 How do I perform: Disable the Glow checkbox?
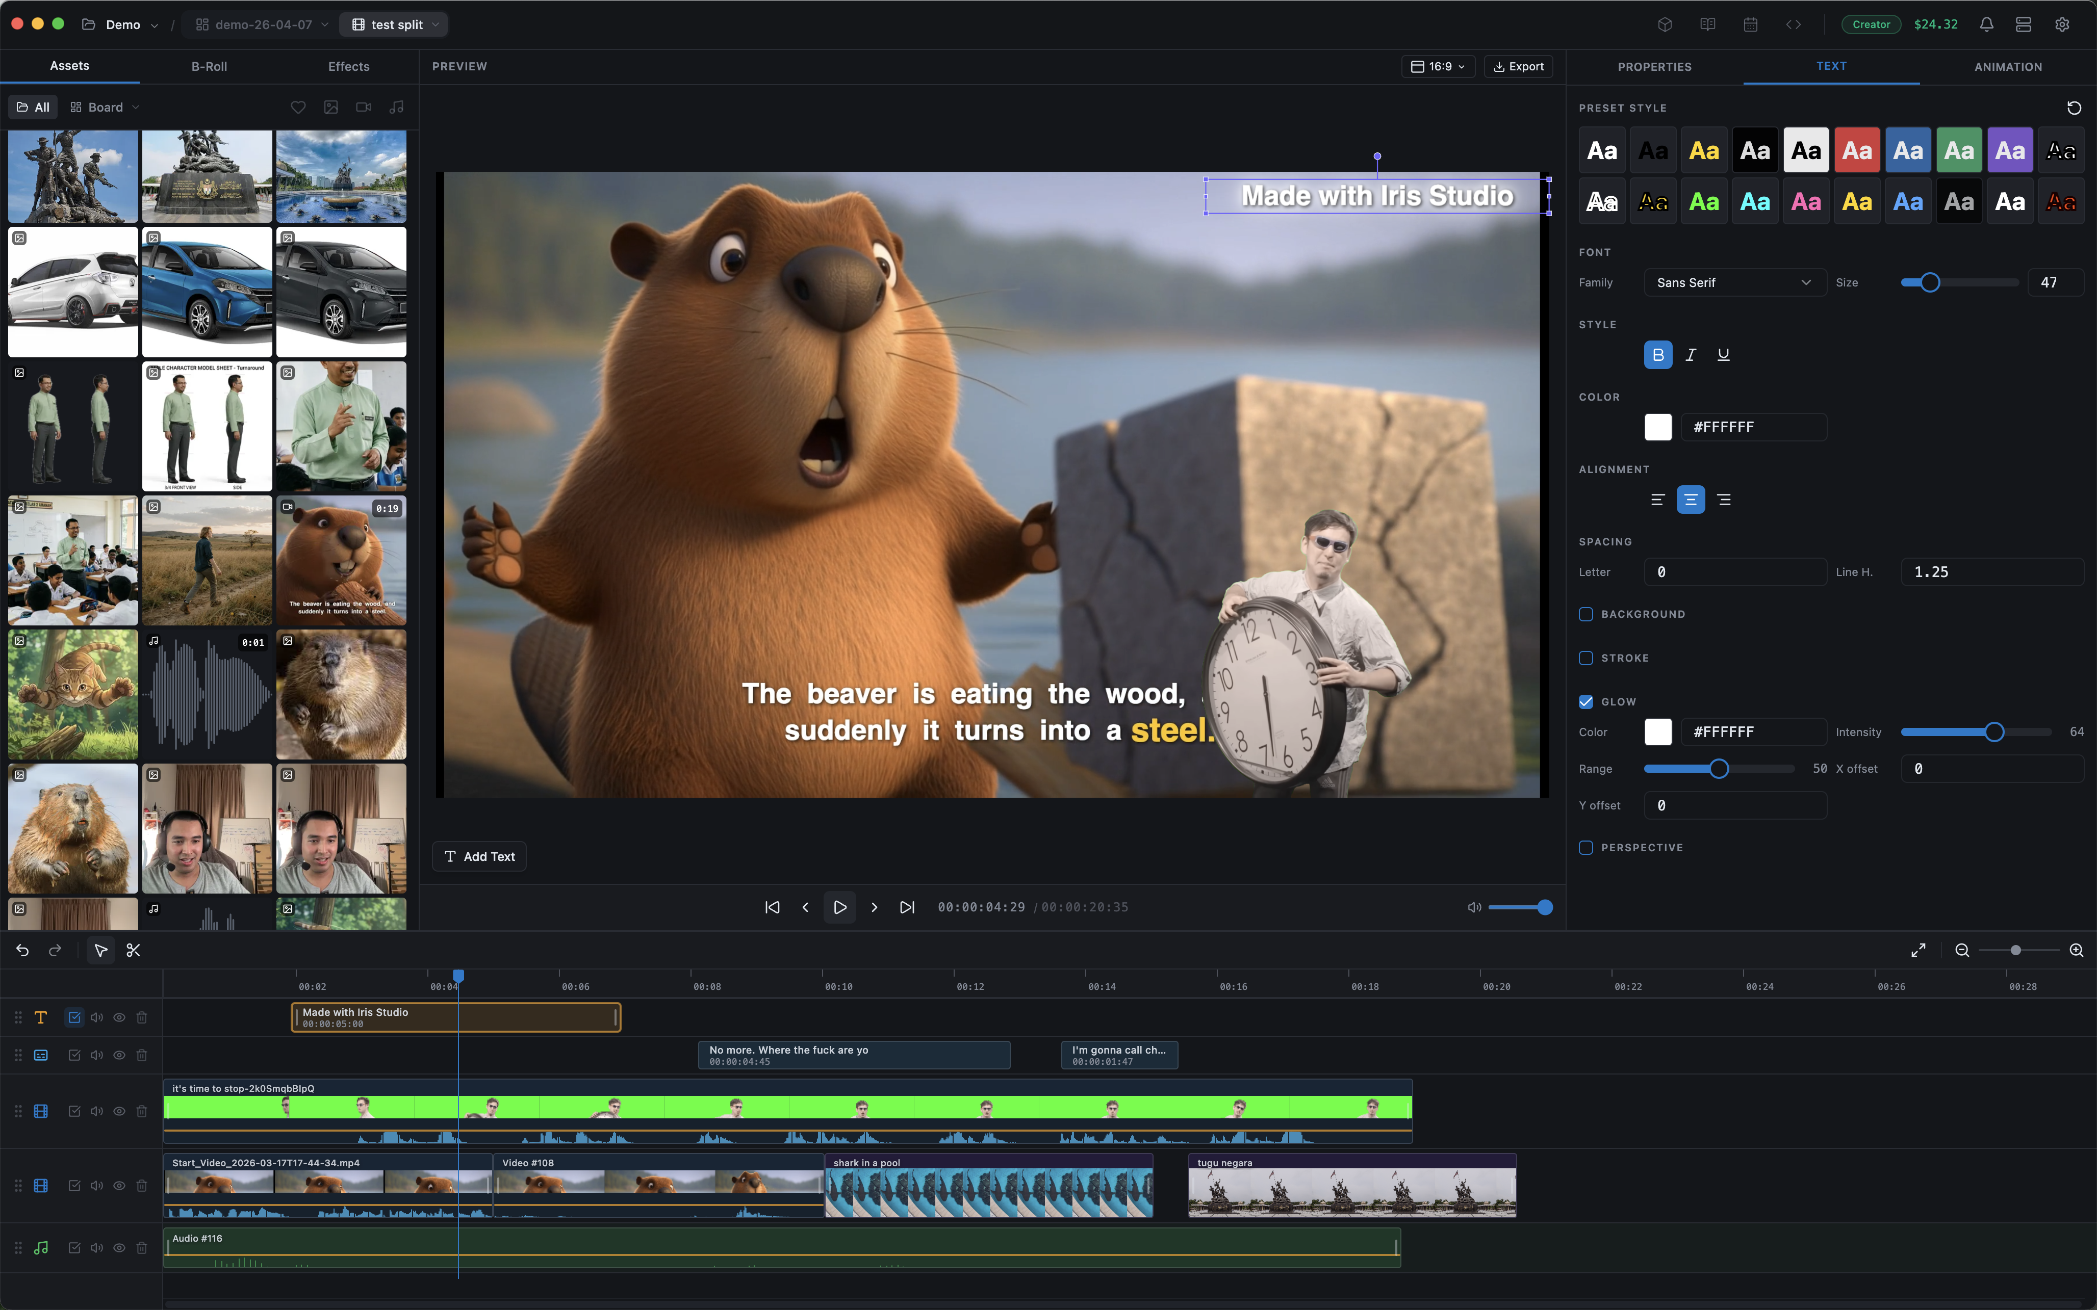[x=1585, y=702]
